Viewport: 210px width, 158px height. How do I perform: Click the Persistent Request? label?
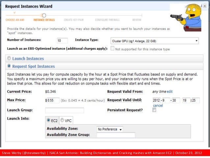pyautogui.click(x=125, y=110)
